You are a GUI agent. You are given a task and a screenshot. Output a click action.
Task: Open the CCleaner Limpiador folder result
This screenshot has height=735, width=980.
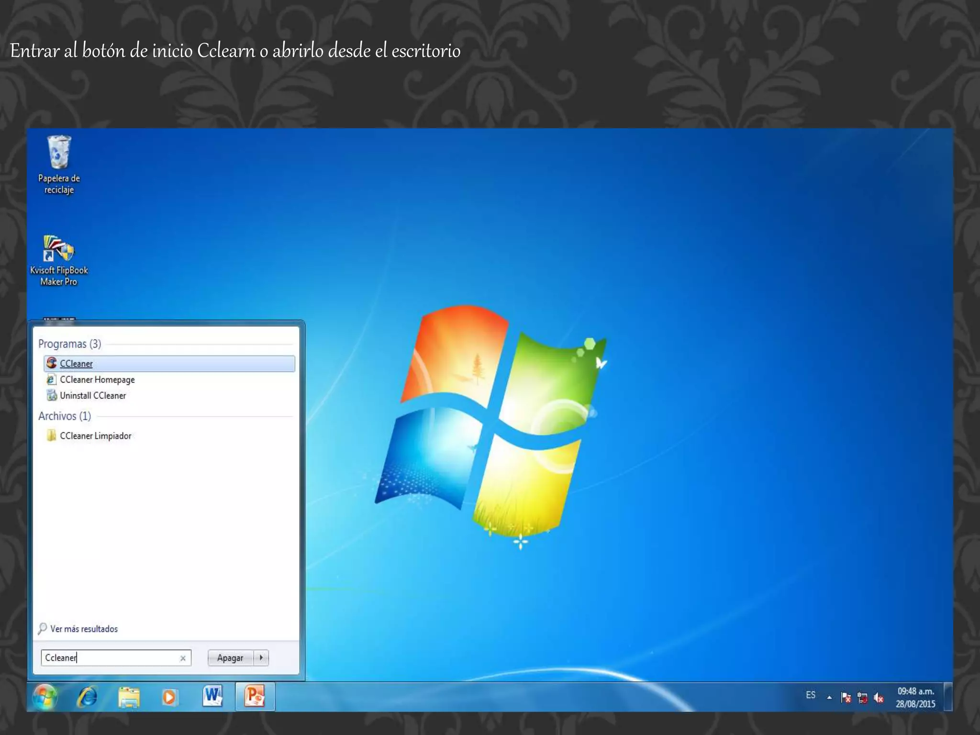[95, 436]
